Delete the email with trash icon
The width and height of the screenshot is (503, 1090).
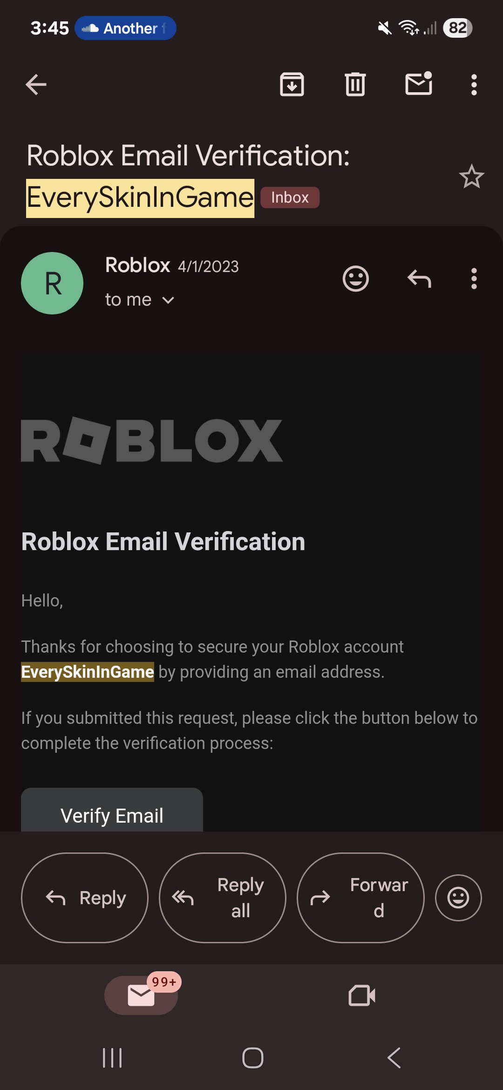tap(355, 85)
